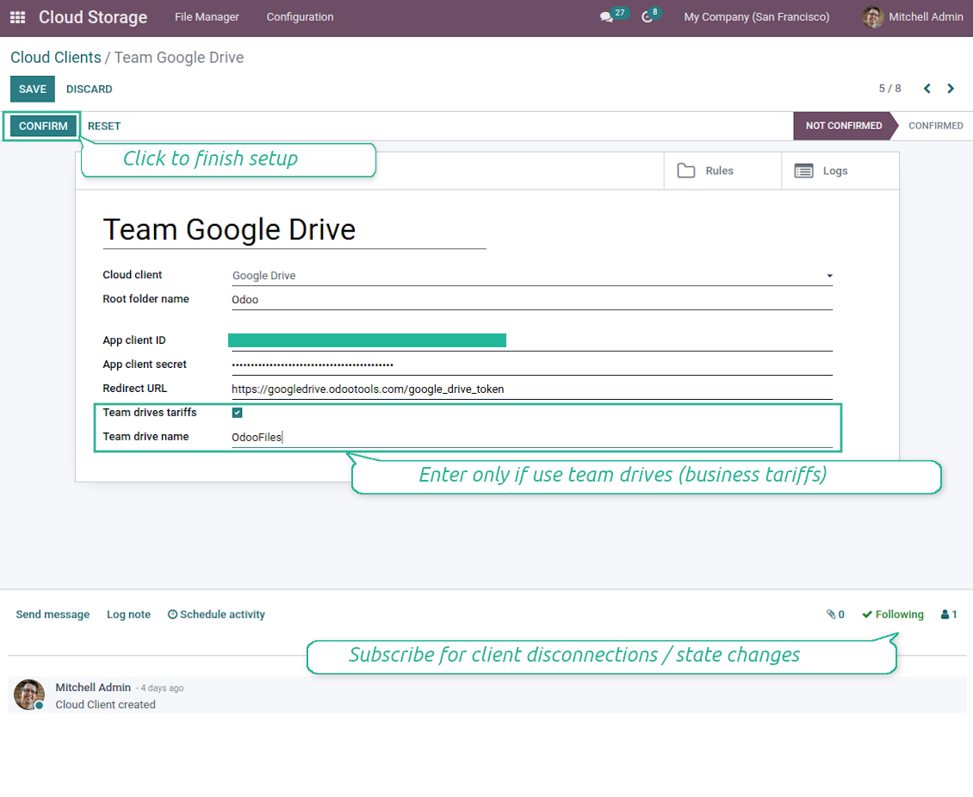Click App client secret field

[532, 365]
